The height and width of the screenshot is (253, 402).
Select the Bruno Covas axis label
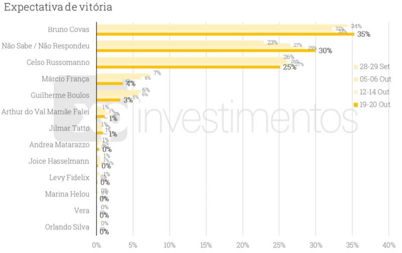68,30
